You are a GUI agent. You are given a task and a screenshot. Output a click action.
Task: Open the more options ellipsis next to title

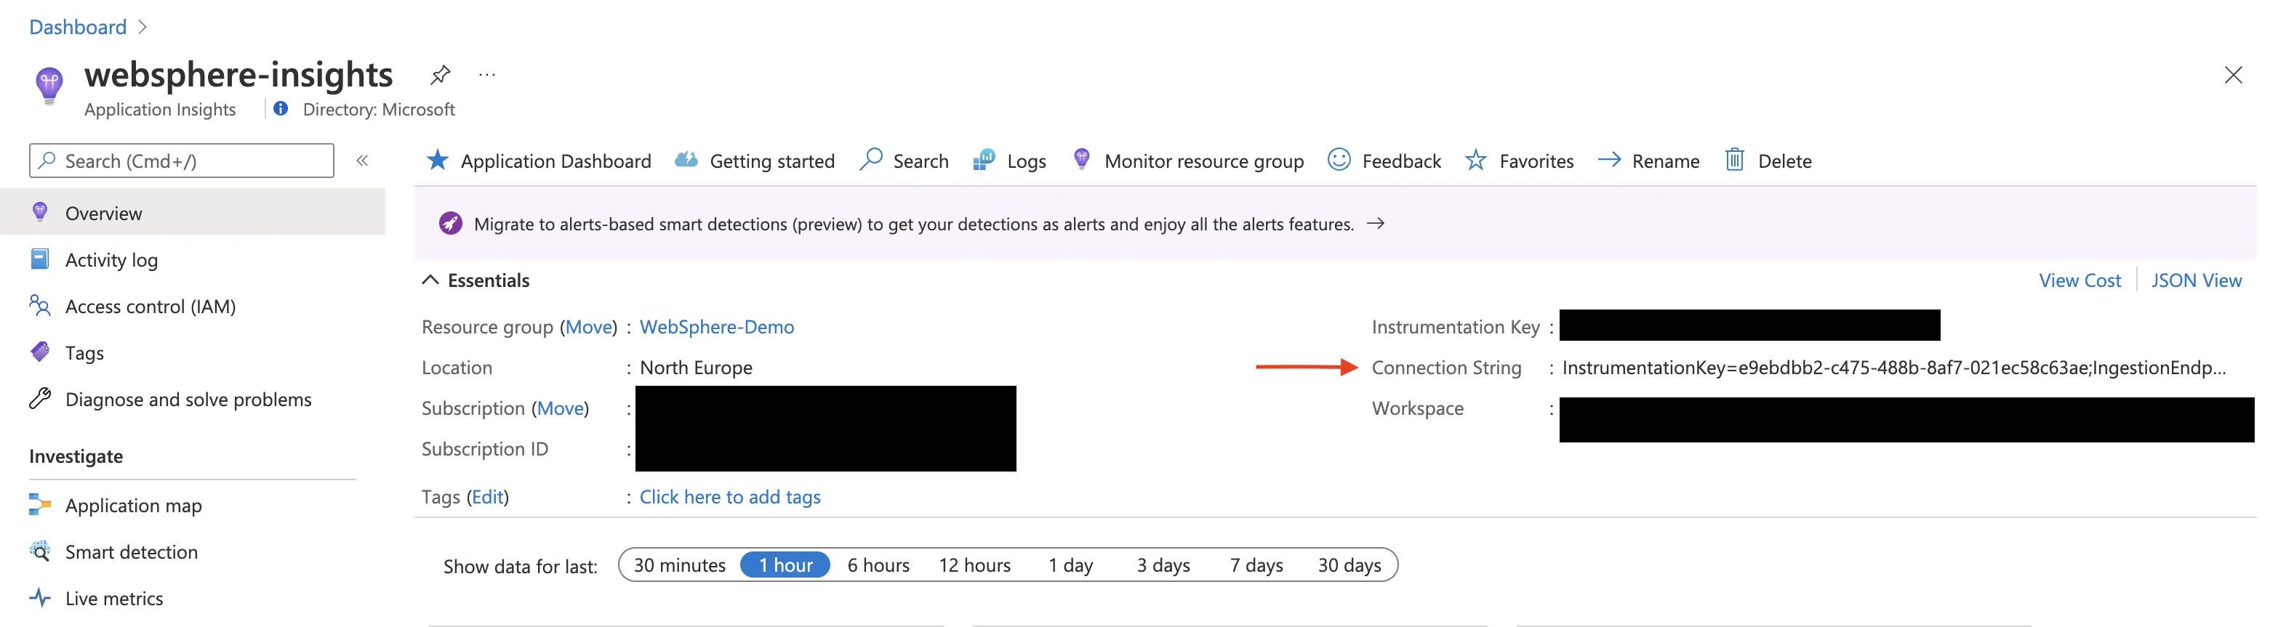[x=487, y=75]
